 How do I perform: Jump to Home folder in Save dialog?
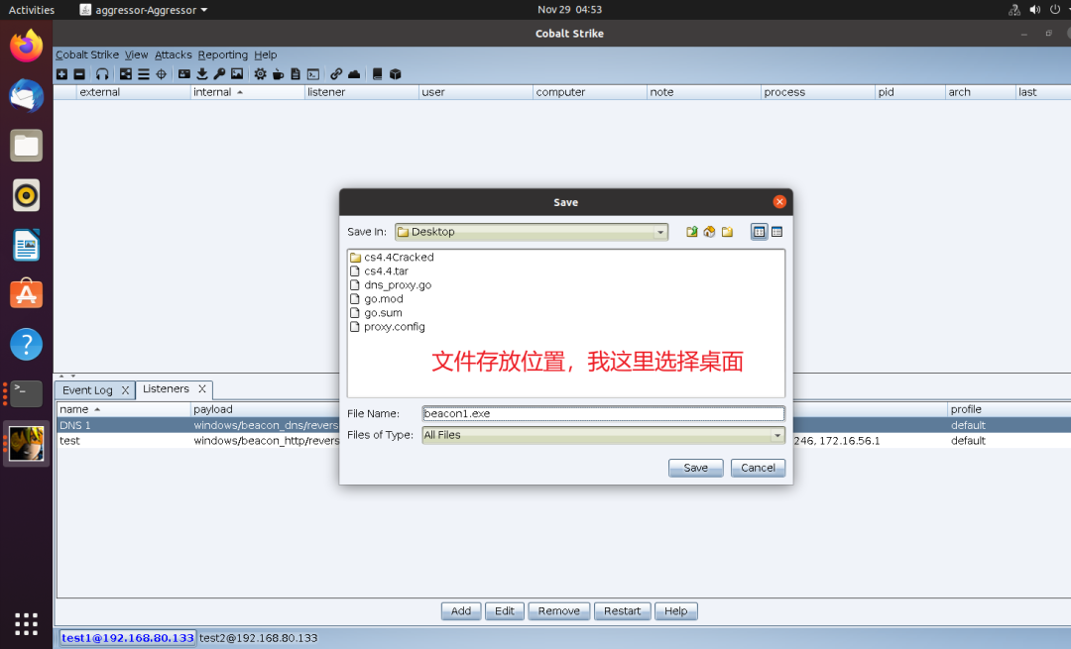(x=710, y=232)
